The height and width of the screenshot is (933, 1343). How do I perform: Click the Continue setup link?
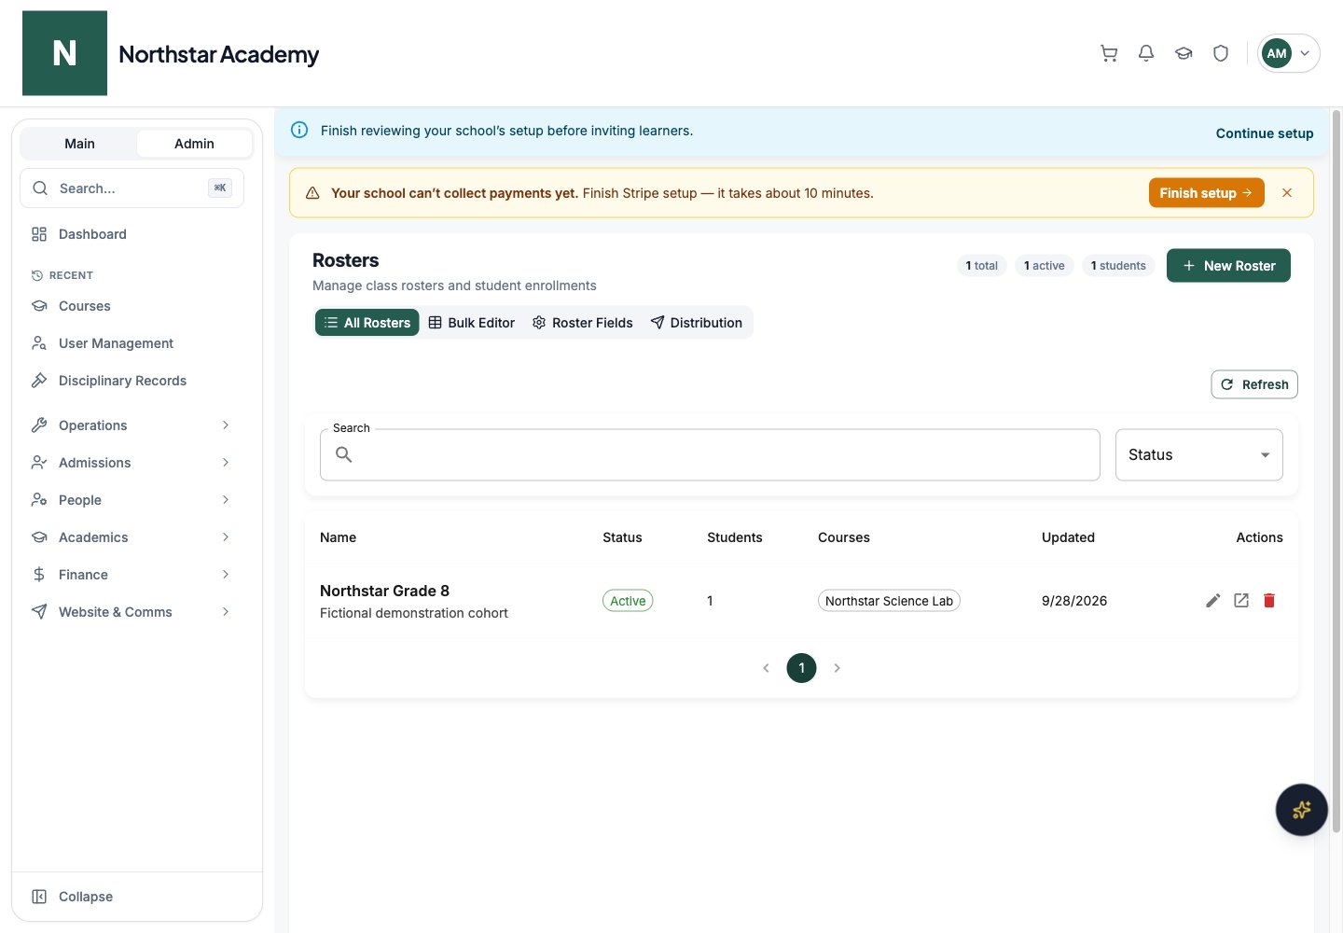(x=1265, y=133)
